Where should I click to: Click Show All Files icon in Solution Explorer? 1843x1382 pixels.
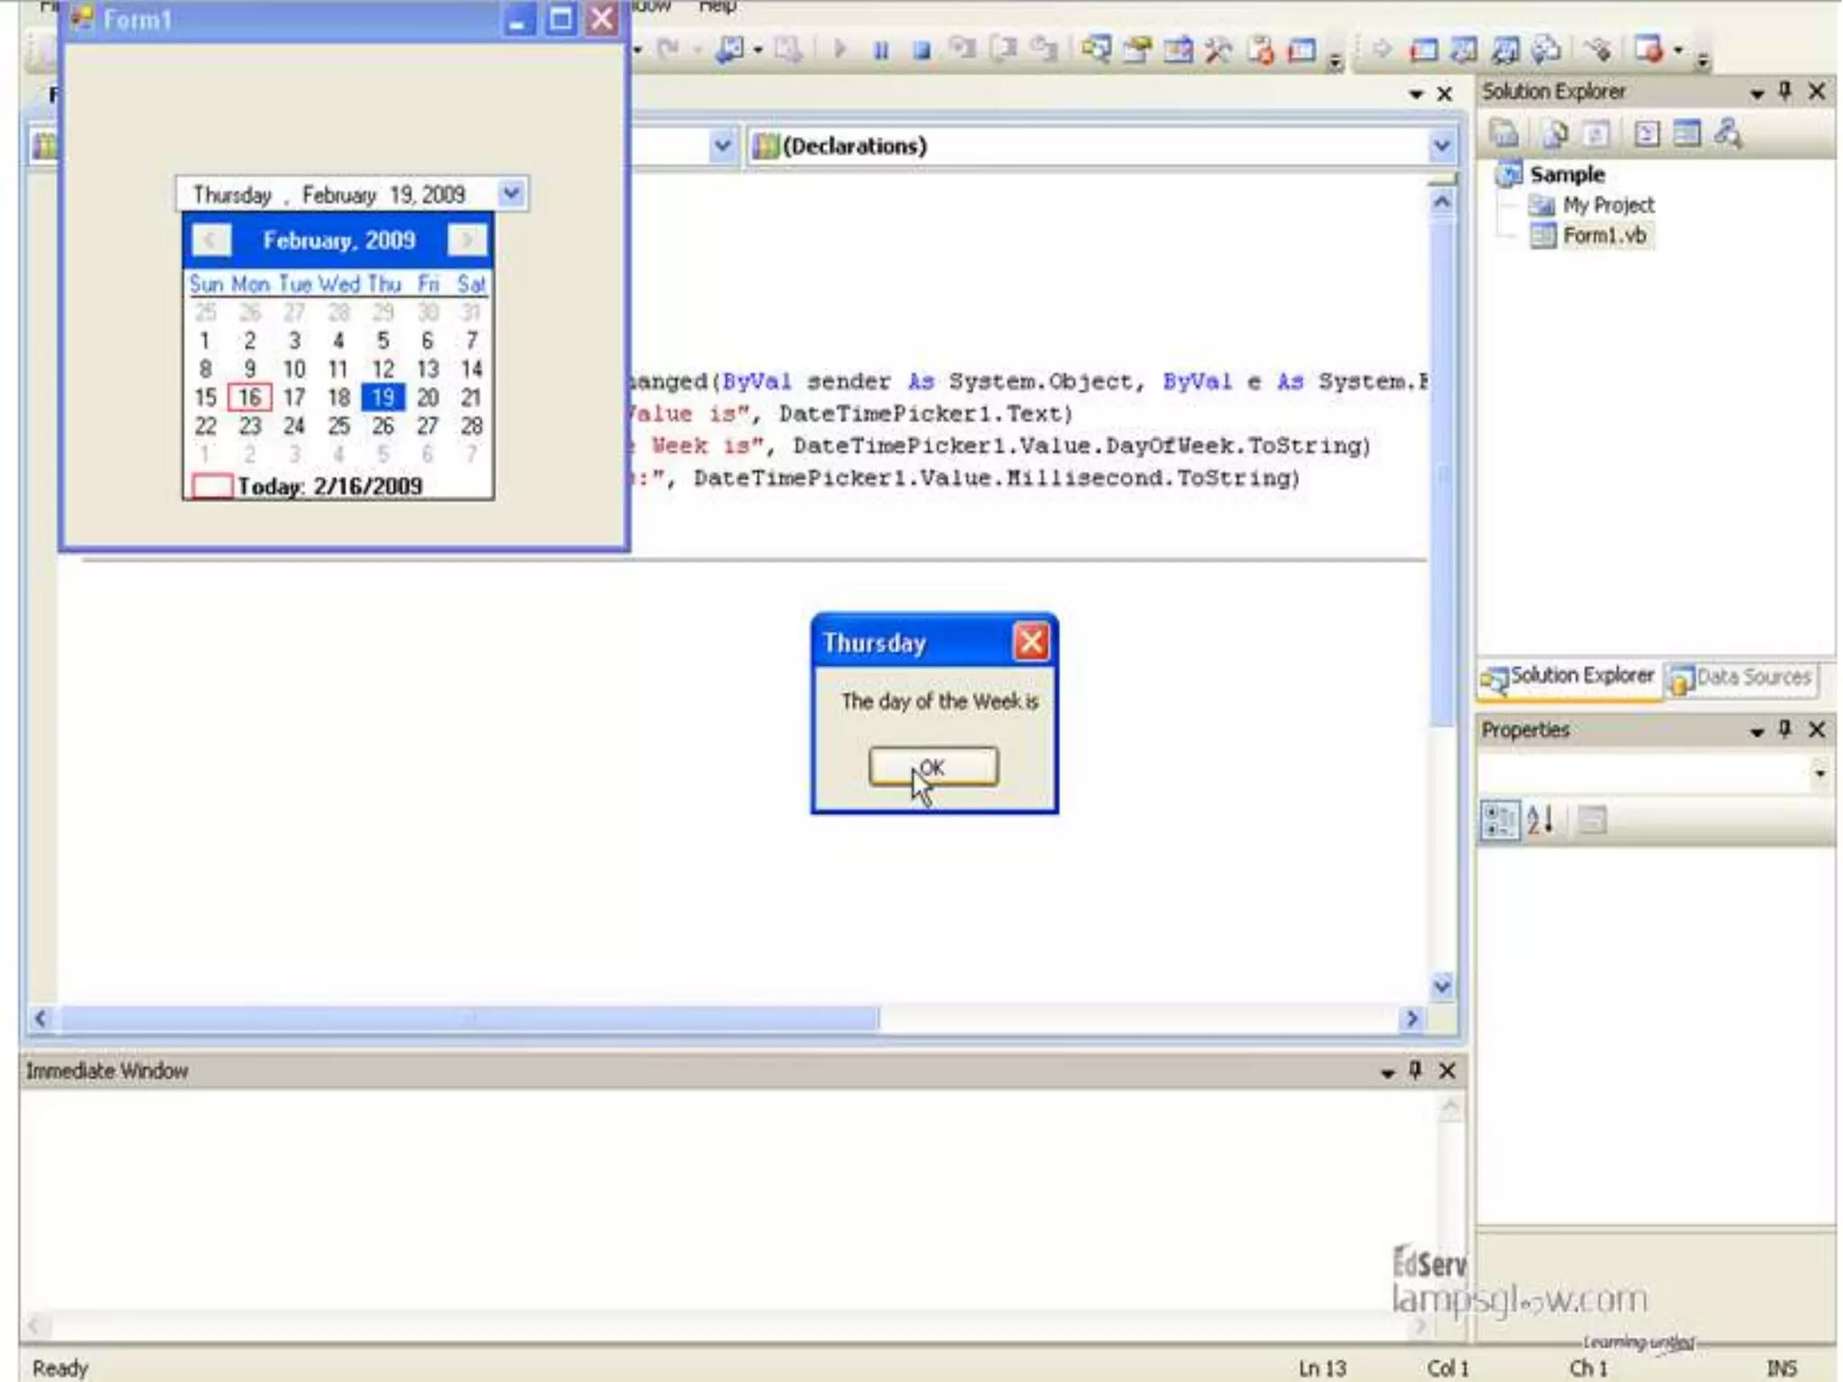1555,134
